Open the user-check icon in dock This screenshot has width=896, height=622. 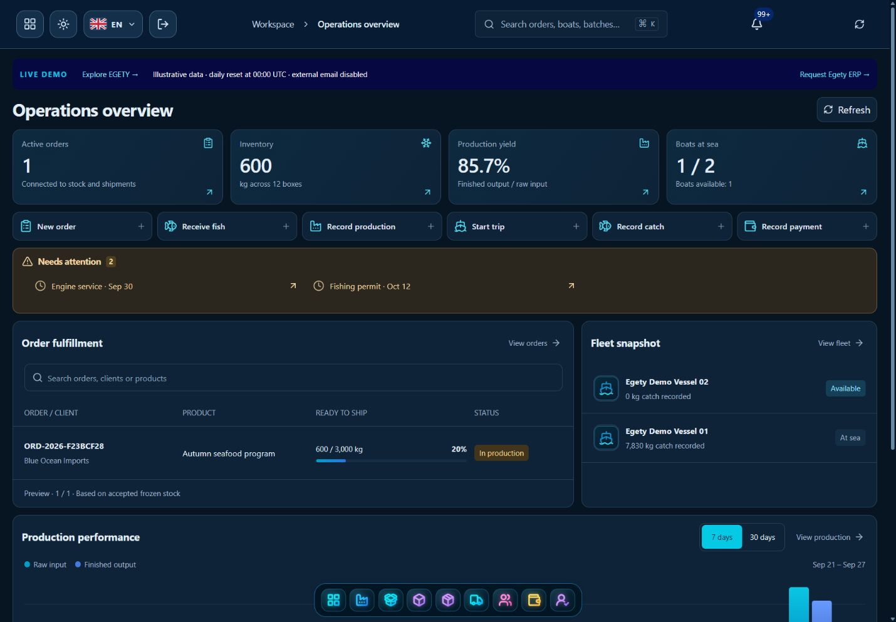(x=562, y=600)
